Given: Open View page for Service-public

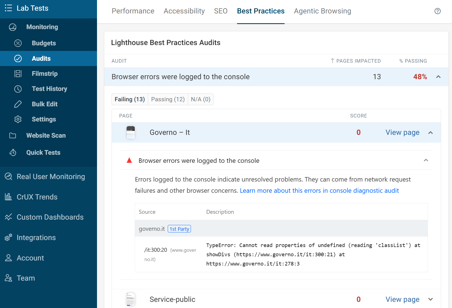Looking at the screenshot, I should [403, 299].
